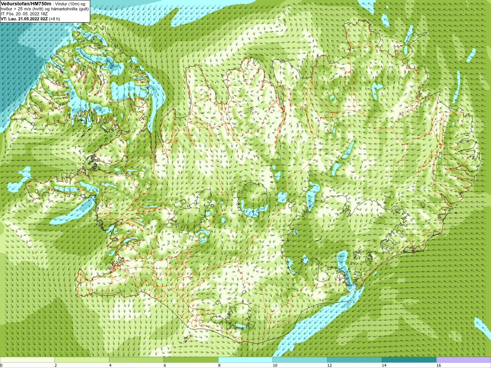
Task: Click the legend scale label "0"
Action: [2, 366]
